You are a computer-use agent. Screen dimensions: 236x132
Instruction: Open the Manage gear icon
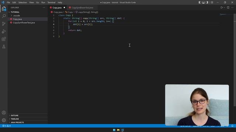click(x=4, y=120)
